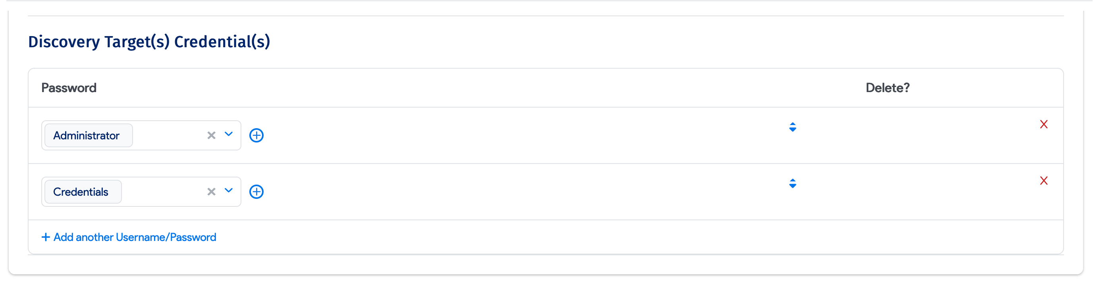The height and width of the screenshot is (285, 1095).
Task: Clear the Credentials selection
Action: pyautogui.click(x=211, y=192)
